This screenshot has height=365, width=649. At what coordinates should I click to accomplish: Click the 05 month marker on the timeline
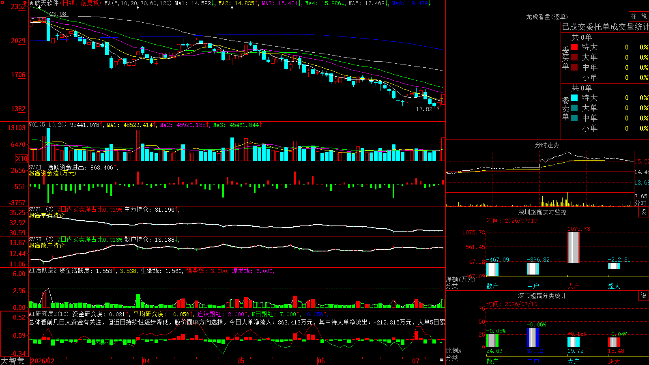241,361
